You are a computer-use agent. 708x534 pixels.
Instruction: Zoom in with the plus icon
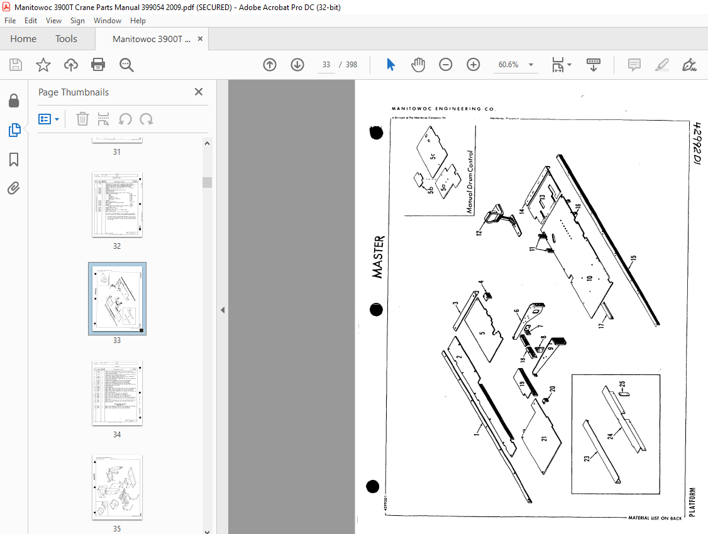tap(473, 65)
